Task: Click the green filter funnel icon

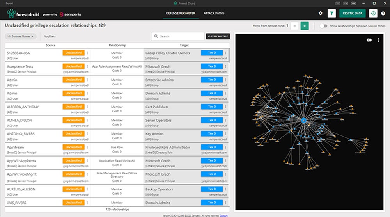Action: point(332,13)
